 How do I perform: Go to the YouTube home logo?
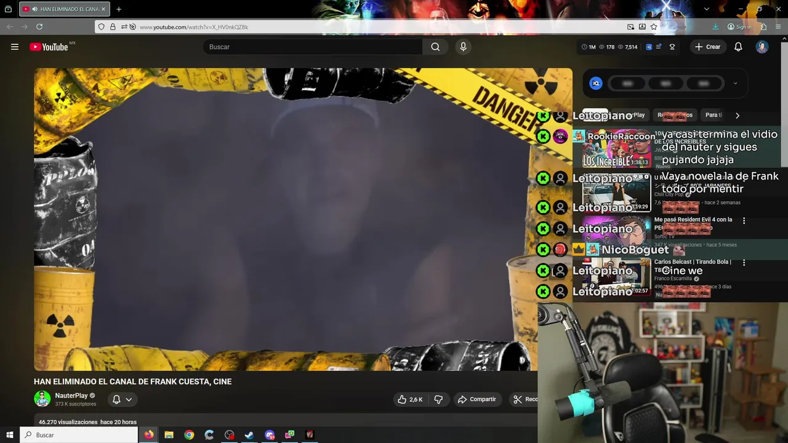[x=49, y=47]
